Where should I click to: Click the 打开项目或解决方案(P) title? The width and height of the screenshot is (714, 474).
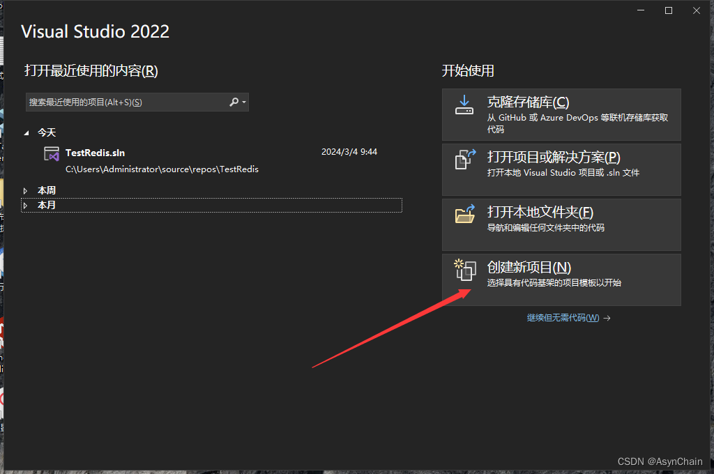[x=554, y=157]
